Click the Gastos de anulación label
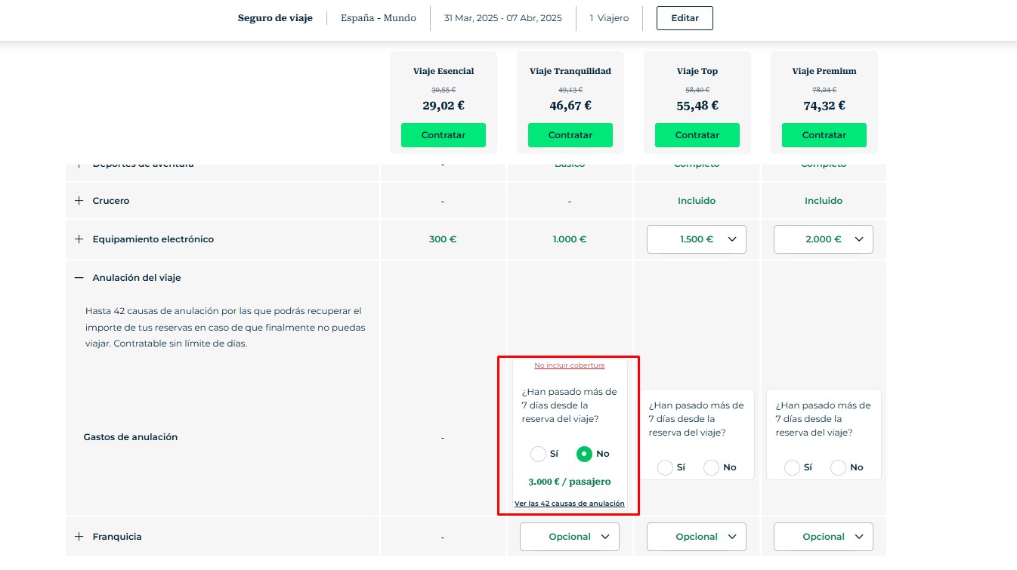Image resolution: width=1017 pixels, height=570 pixels. (131, 437)
